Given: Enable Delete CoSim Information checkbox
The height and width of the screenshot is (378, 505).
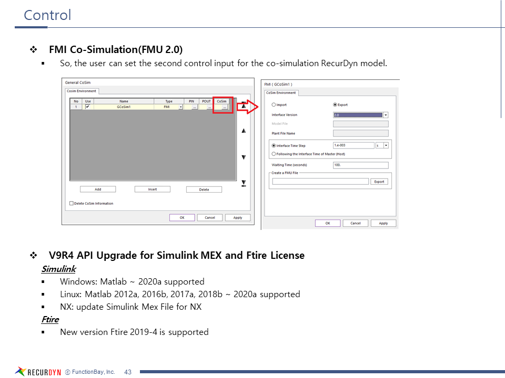Looking at the screenshot, I should (72, 203).
